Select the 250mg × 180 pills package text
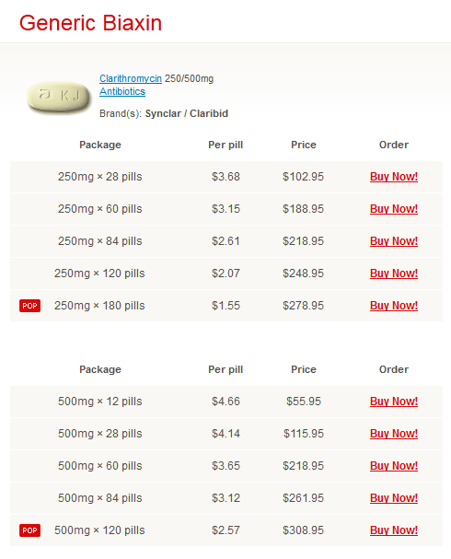Viewport: 451px width, 559px height. tap(99, 306)
